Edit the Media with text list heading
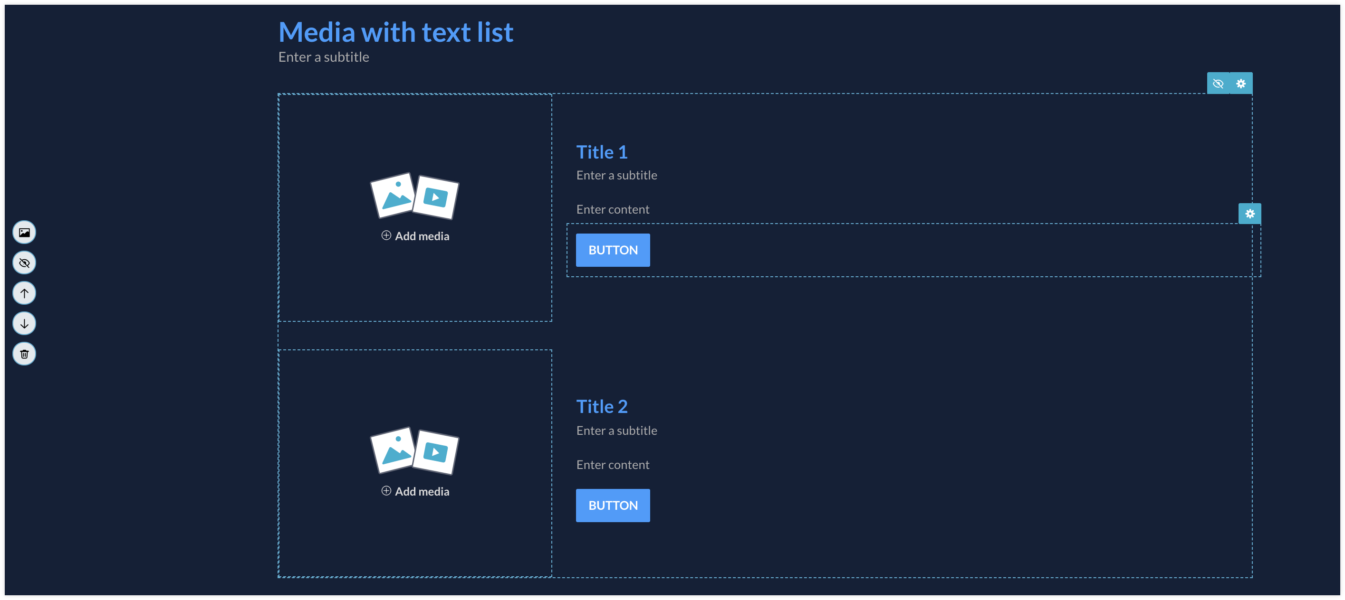Viewport: 1345px width, 600px height. click(396, 32)
